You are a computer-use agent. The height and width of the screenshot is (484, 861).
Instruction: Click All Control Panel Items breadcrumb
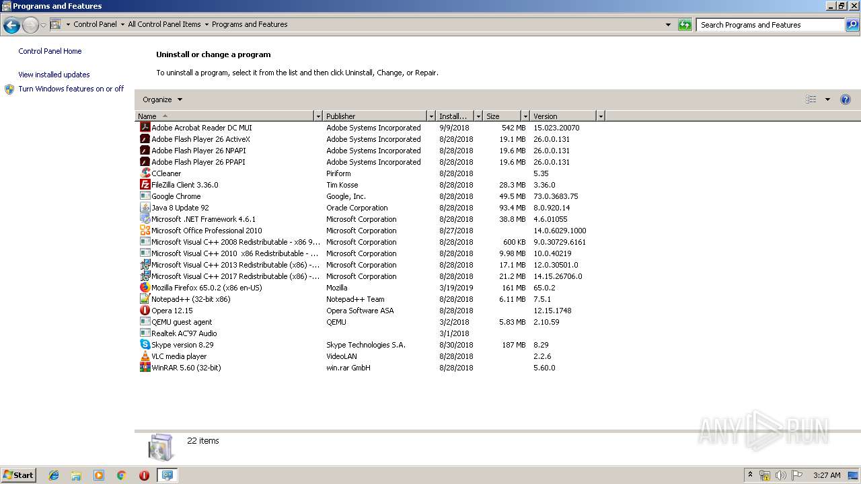[164, 24]
